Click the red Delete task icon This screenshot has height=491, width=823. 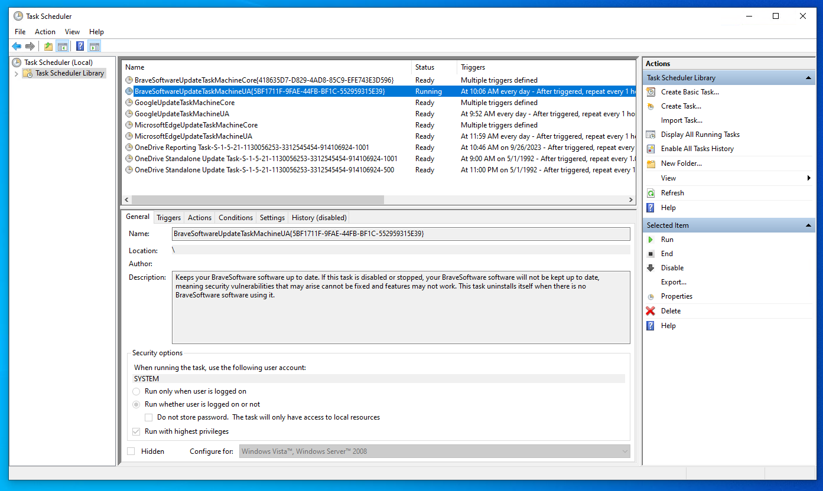(x=650, y=310)
